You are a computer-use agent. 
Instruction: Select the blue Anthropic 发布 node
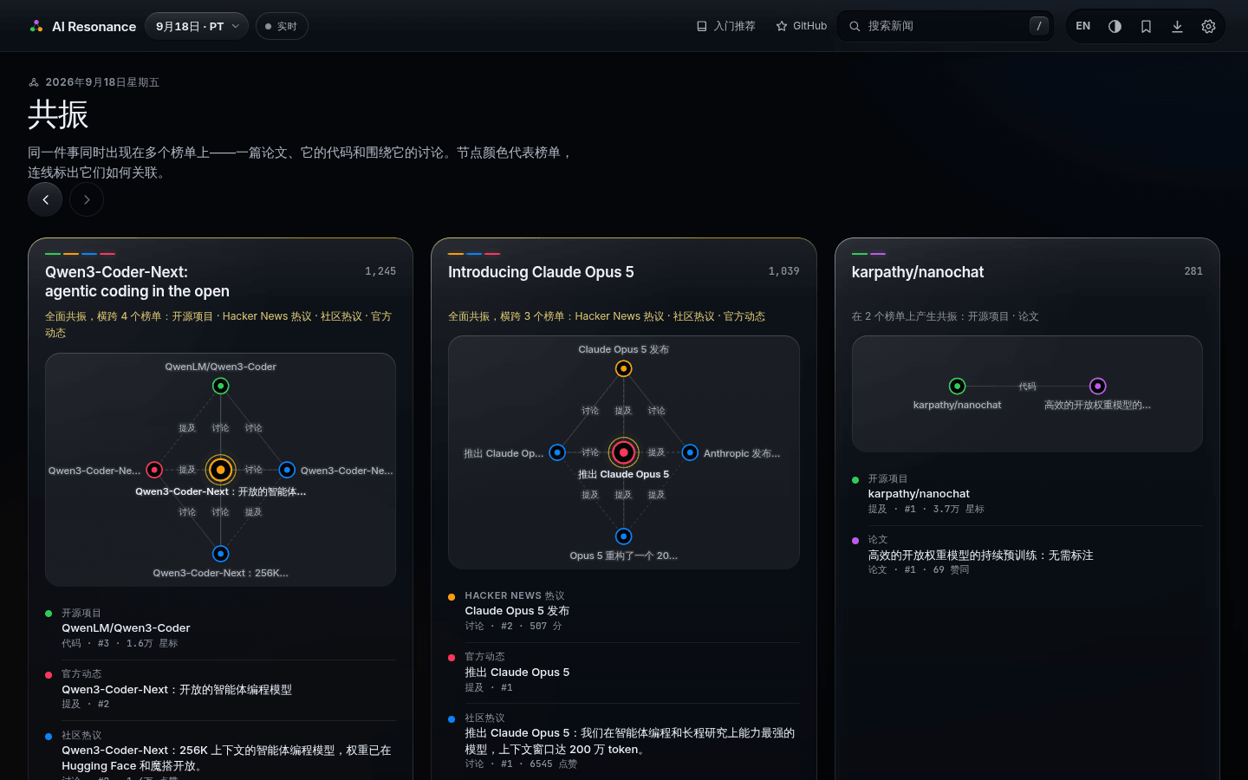click(690, 452)
